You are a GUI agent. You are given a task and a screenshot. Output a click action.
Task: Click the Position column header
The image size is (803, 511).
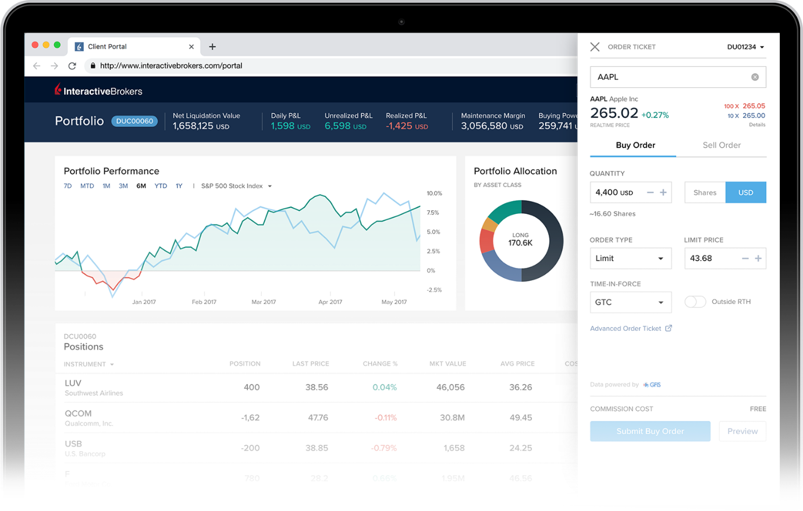click(245, 364)
